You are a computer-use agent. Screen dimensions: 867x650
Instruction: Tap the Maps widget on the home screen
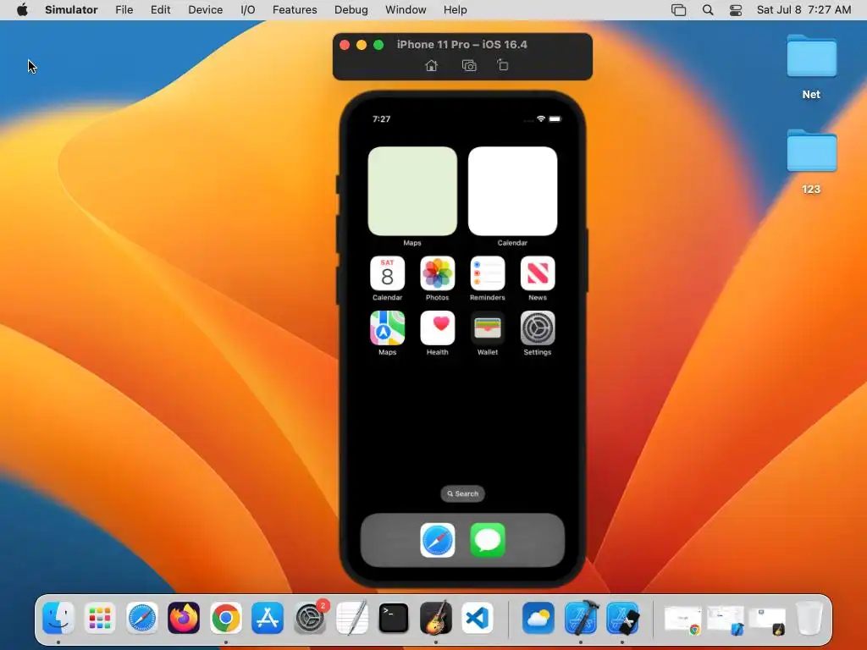click(412, 191)
